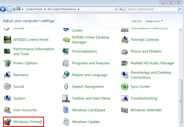This screenshot has width=184, height=127.
Task: Click the System computer icon
Action: point(7,98)
